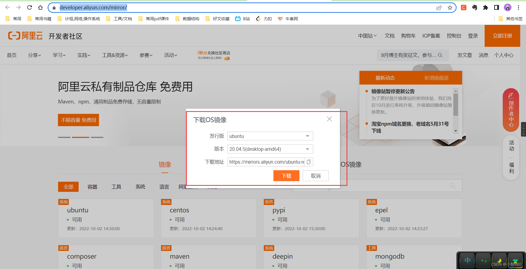Expand the 发行版 ubuntu dropdown
Image resolution: width=526 pixels, height=269 pixels.
(270, 136)
